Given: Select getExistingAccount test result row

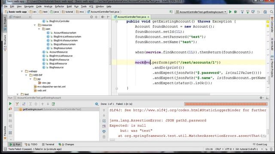Looking at the screenshot, I should tap(57, 110).
